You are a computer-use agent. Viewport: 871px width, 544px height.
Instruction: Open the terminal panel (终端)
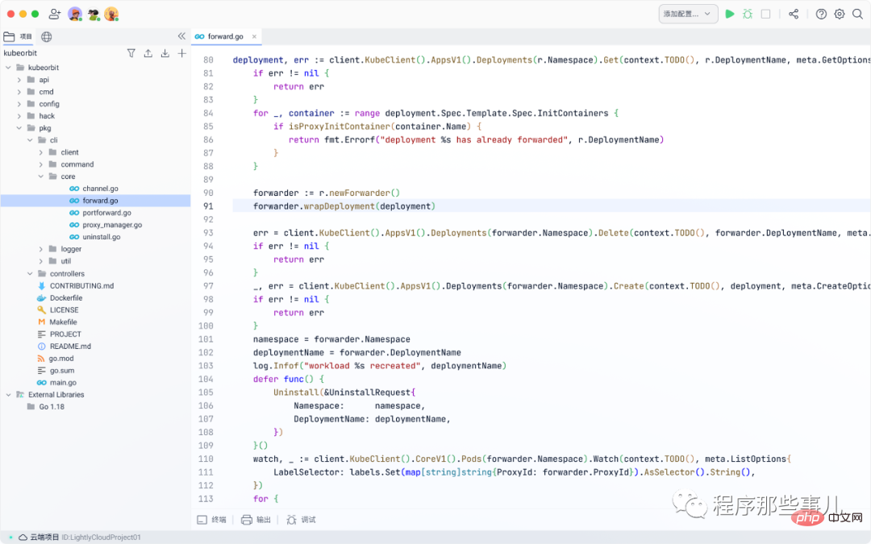pos(211,520)
